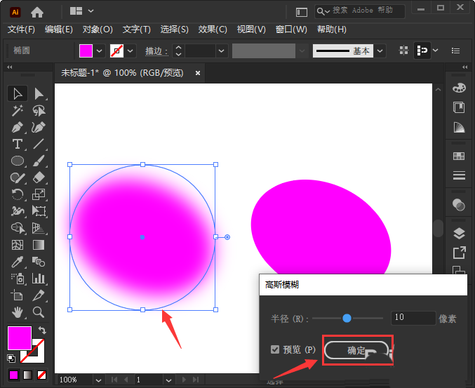
Task: Select the Direct Selection tool
Action: (x=39, y=93)
